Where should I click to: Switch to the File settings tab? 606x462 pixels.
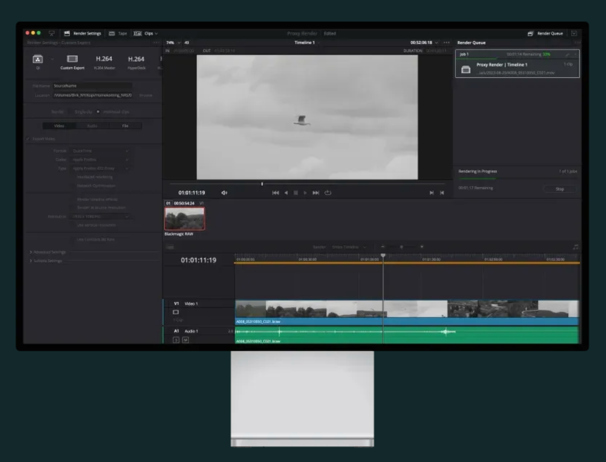125,126
